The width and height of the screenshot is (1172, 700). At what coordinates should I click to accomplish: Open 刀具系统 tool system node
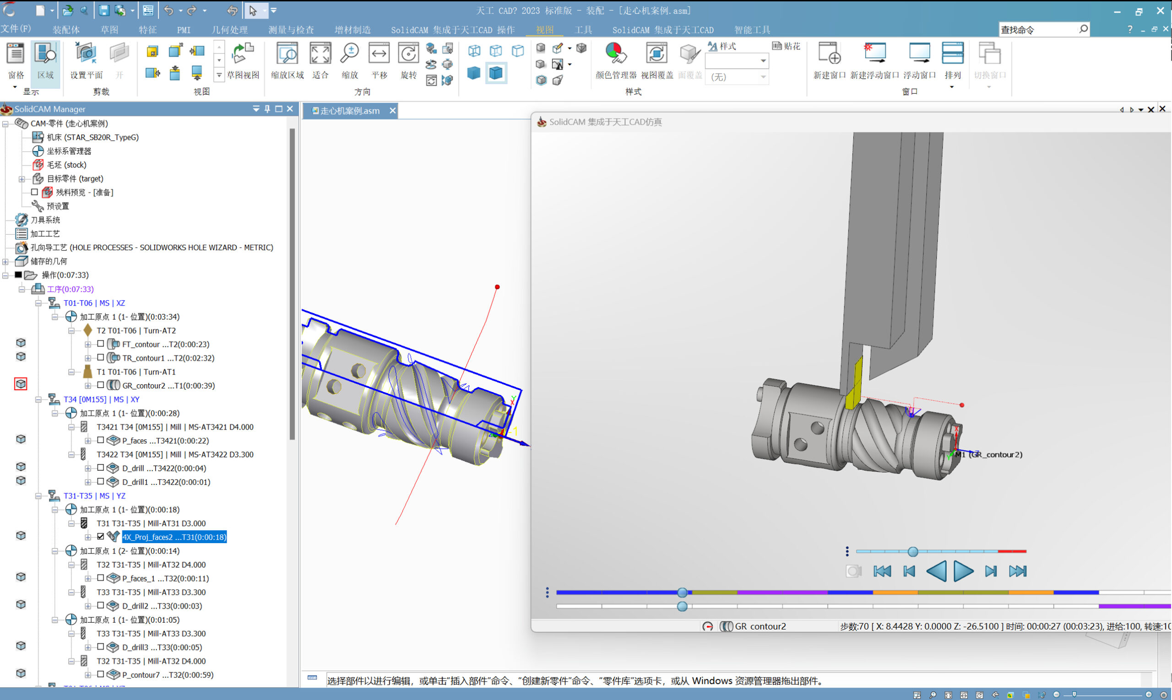[45, 220]
